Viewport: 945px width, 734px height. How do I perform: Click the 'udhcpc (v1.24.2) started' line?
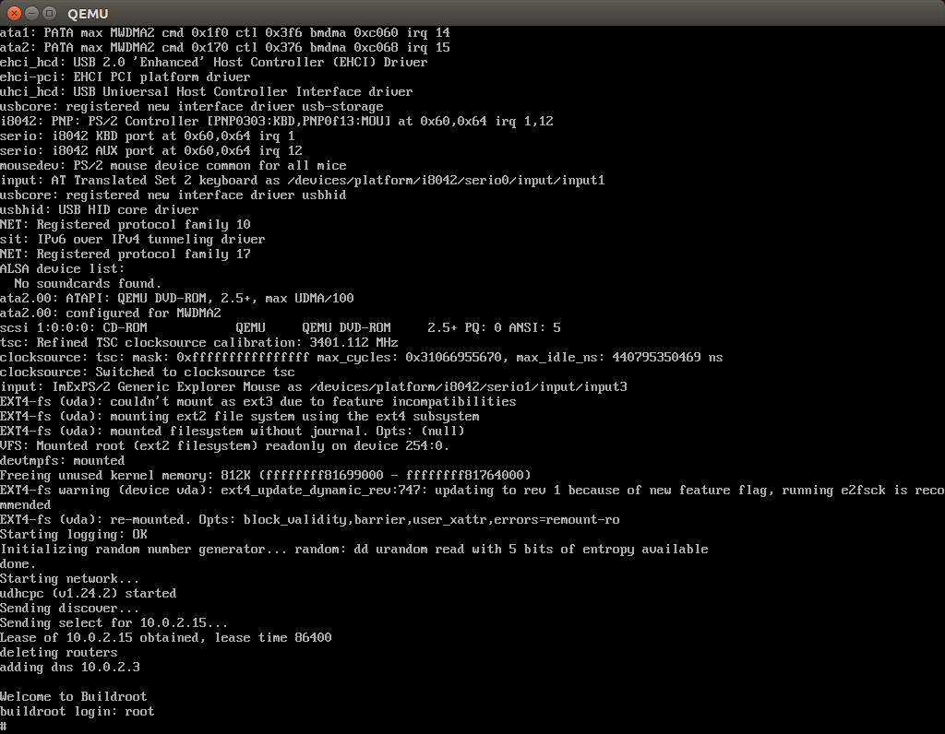[x=88, y=593]
